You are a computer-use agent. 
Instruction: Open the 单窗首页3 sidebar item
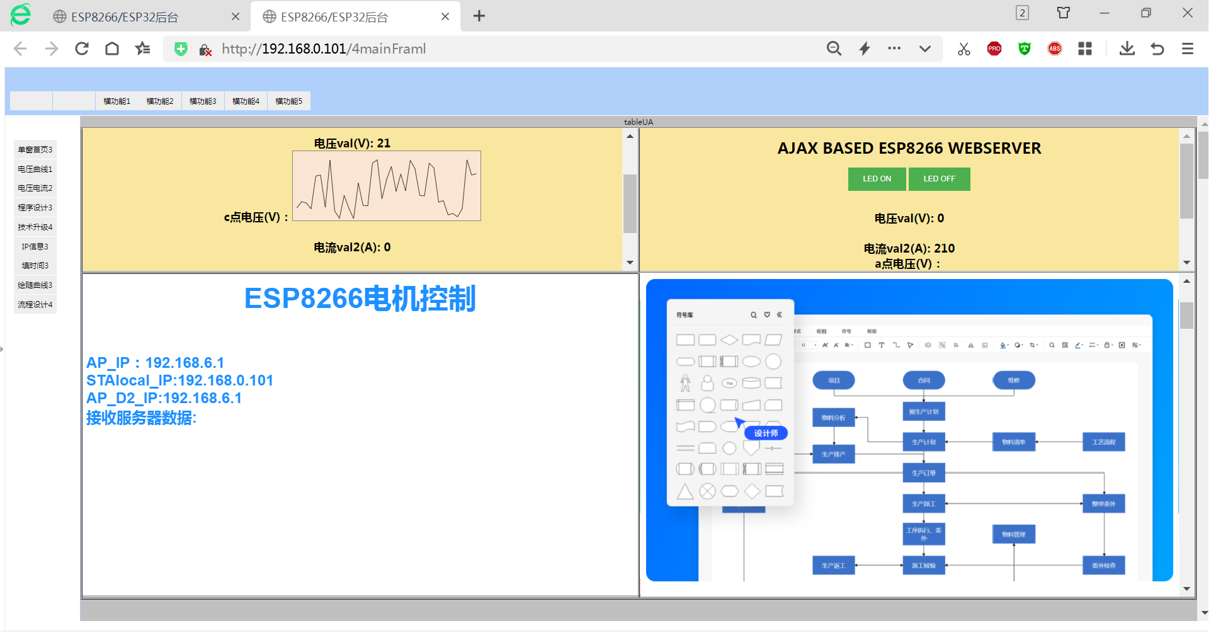[x=35, y=149]
